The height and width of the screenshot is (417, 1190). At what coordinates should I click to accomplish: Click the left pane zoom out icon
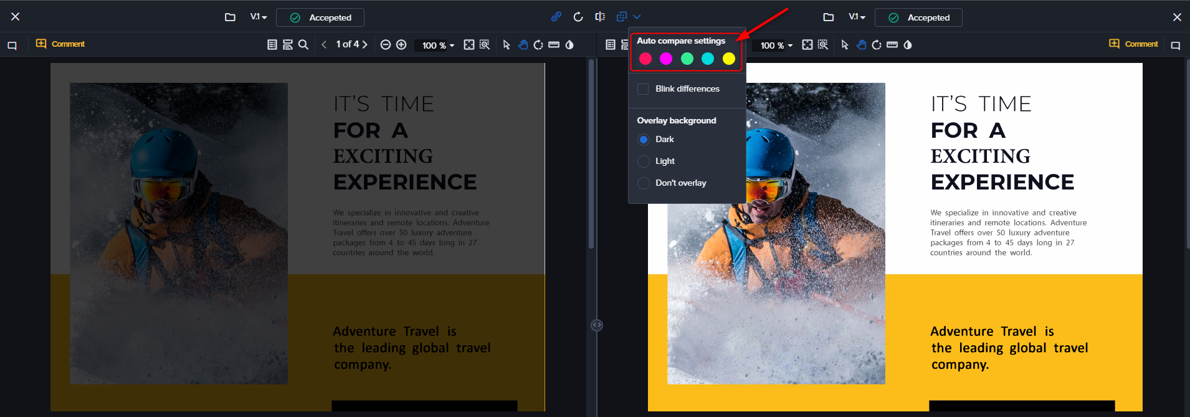click(x=385, y=45)
